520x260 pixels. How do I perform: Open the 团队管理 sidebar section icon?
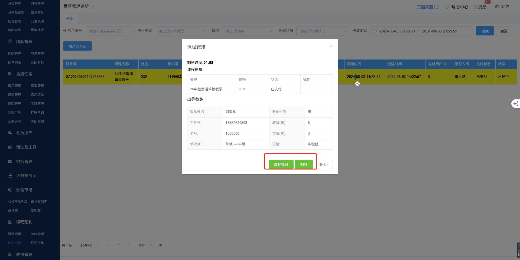pos(10,42)
